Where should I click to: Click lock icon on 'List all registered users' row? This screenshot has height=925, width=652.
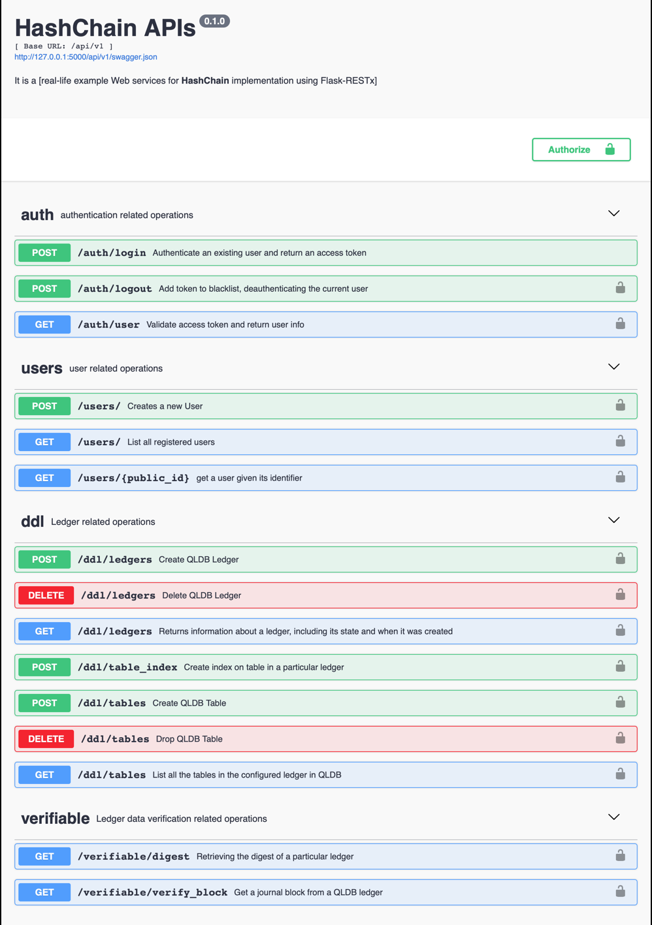tap(620, 441)
